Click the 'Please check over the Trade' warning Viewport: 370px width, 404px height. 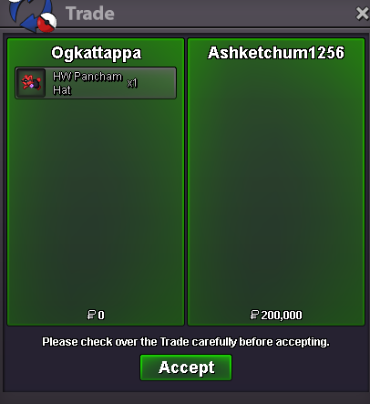pos(186,342)
